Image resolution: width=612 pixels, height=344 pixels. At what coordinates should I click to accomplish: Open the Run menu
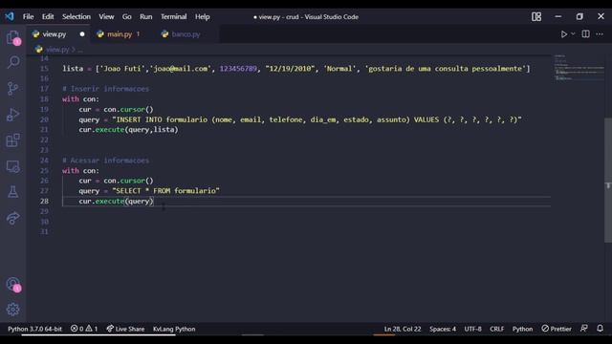point(146,17)
